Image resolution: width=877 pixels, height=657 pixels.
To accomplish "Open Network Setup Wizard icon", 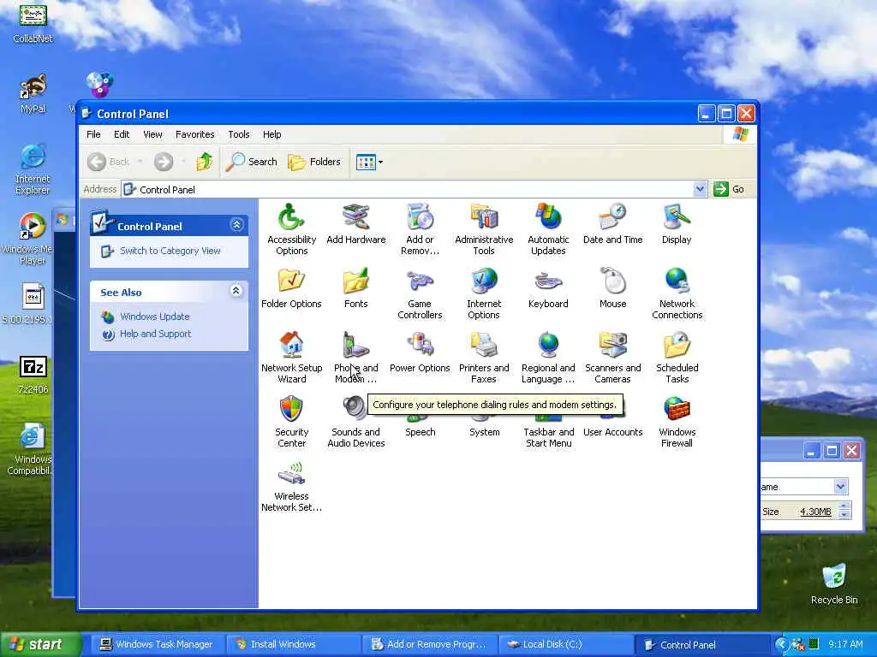I will 291,358.
